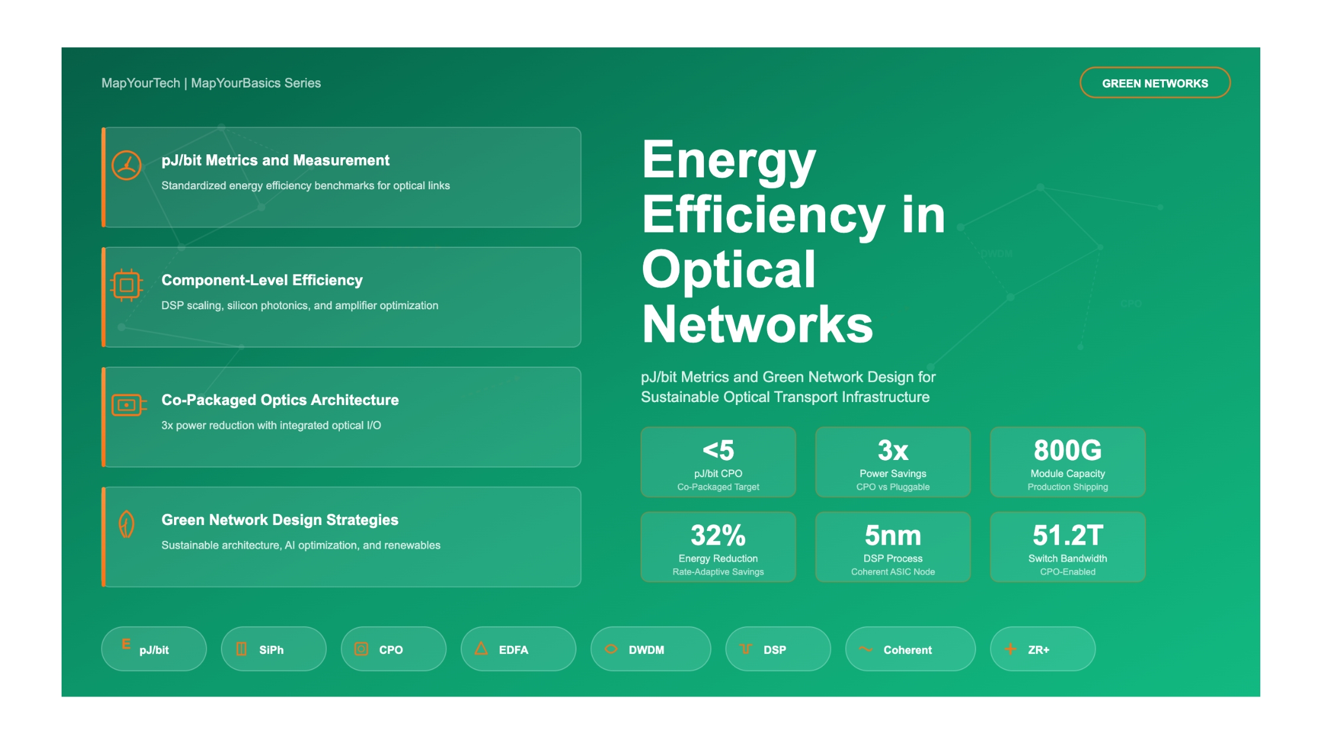This screenshot has width=1326, height=745.
Task: Click the chip icon for Component-Level Efficiency
Action: click(126, 286)
